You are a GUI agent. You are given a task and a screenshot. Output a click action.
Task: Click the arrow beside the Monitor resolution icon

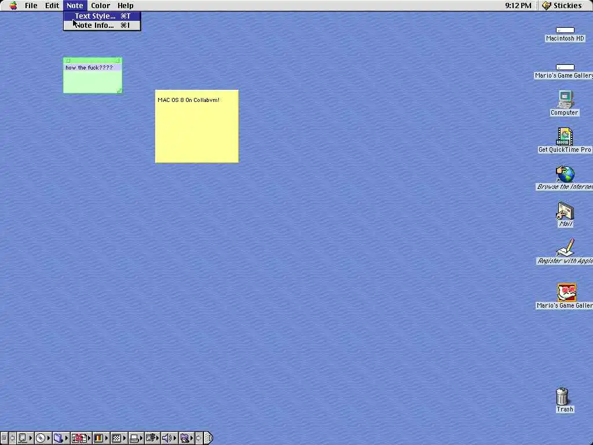pyautogui.click(x=125, y=438)
